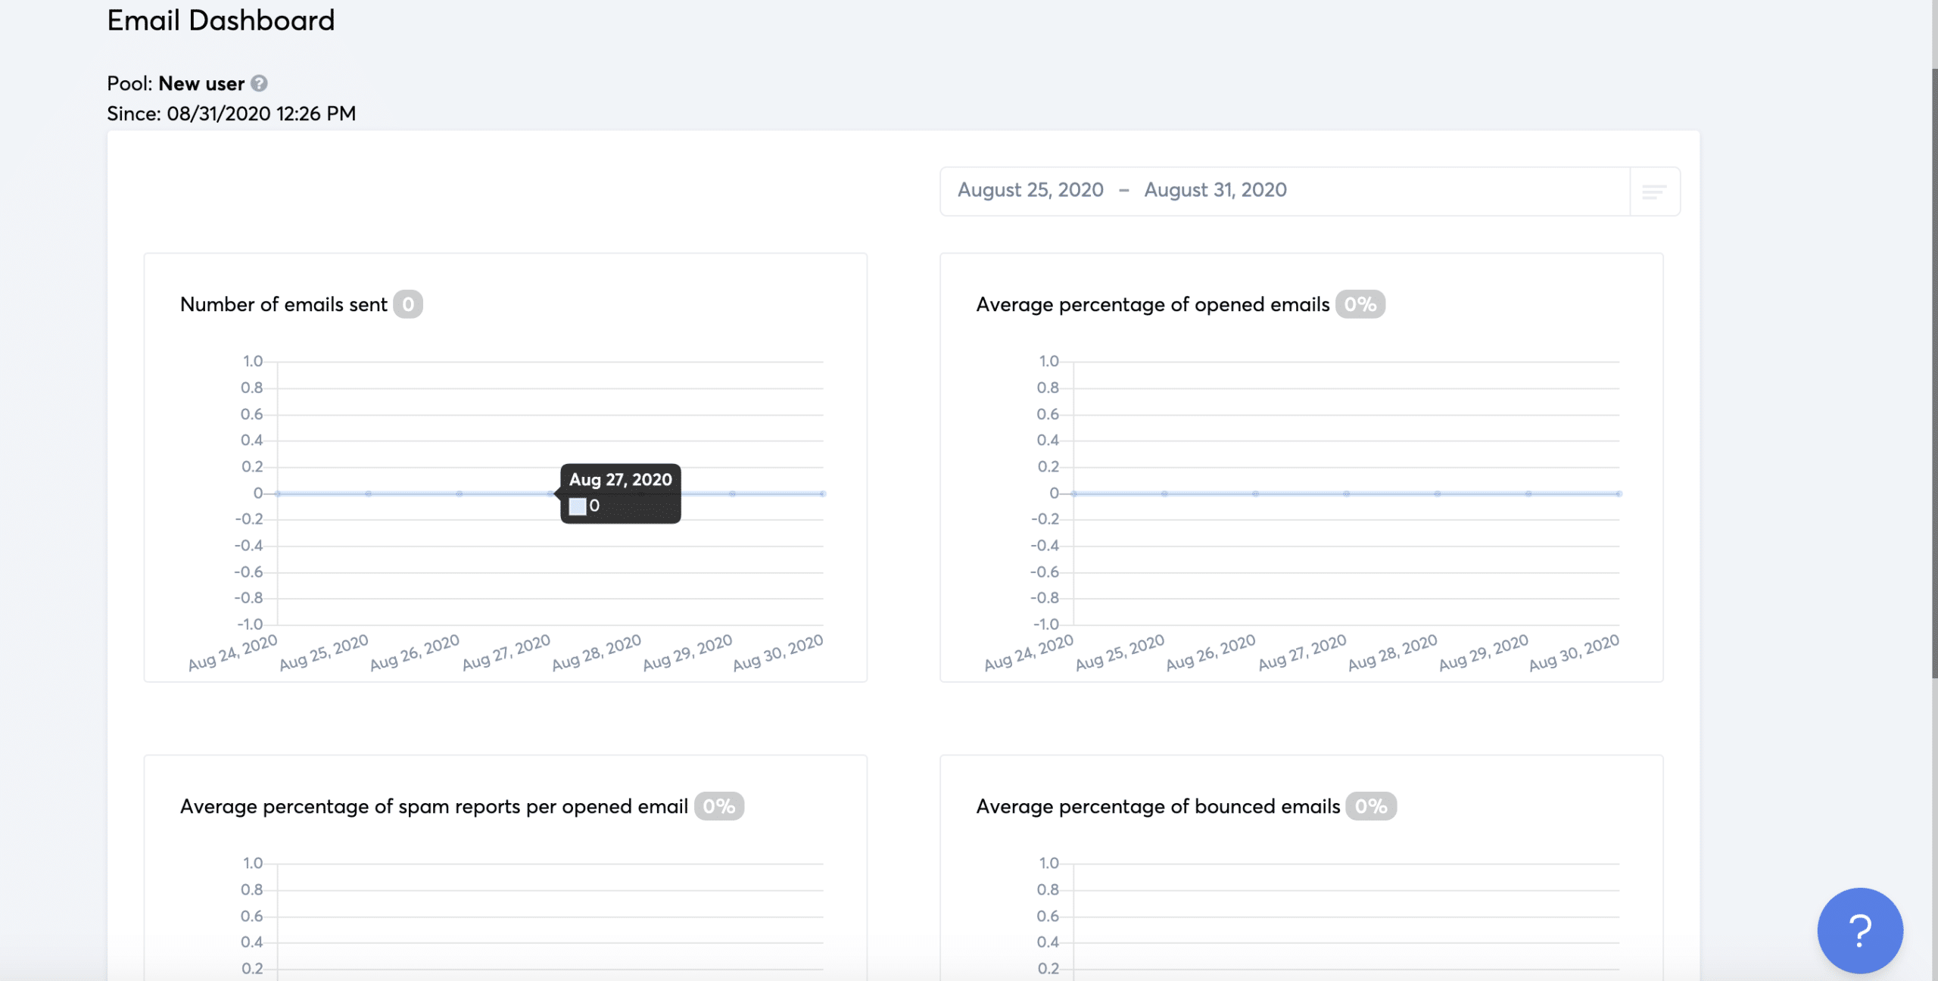Click the New user pool name
1938x981 pixels.
coord(201,83)
